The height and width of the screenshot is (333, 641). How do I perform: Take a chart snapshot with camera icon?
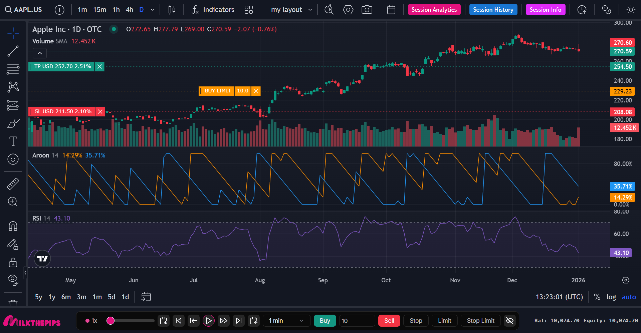pos(367,10)
